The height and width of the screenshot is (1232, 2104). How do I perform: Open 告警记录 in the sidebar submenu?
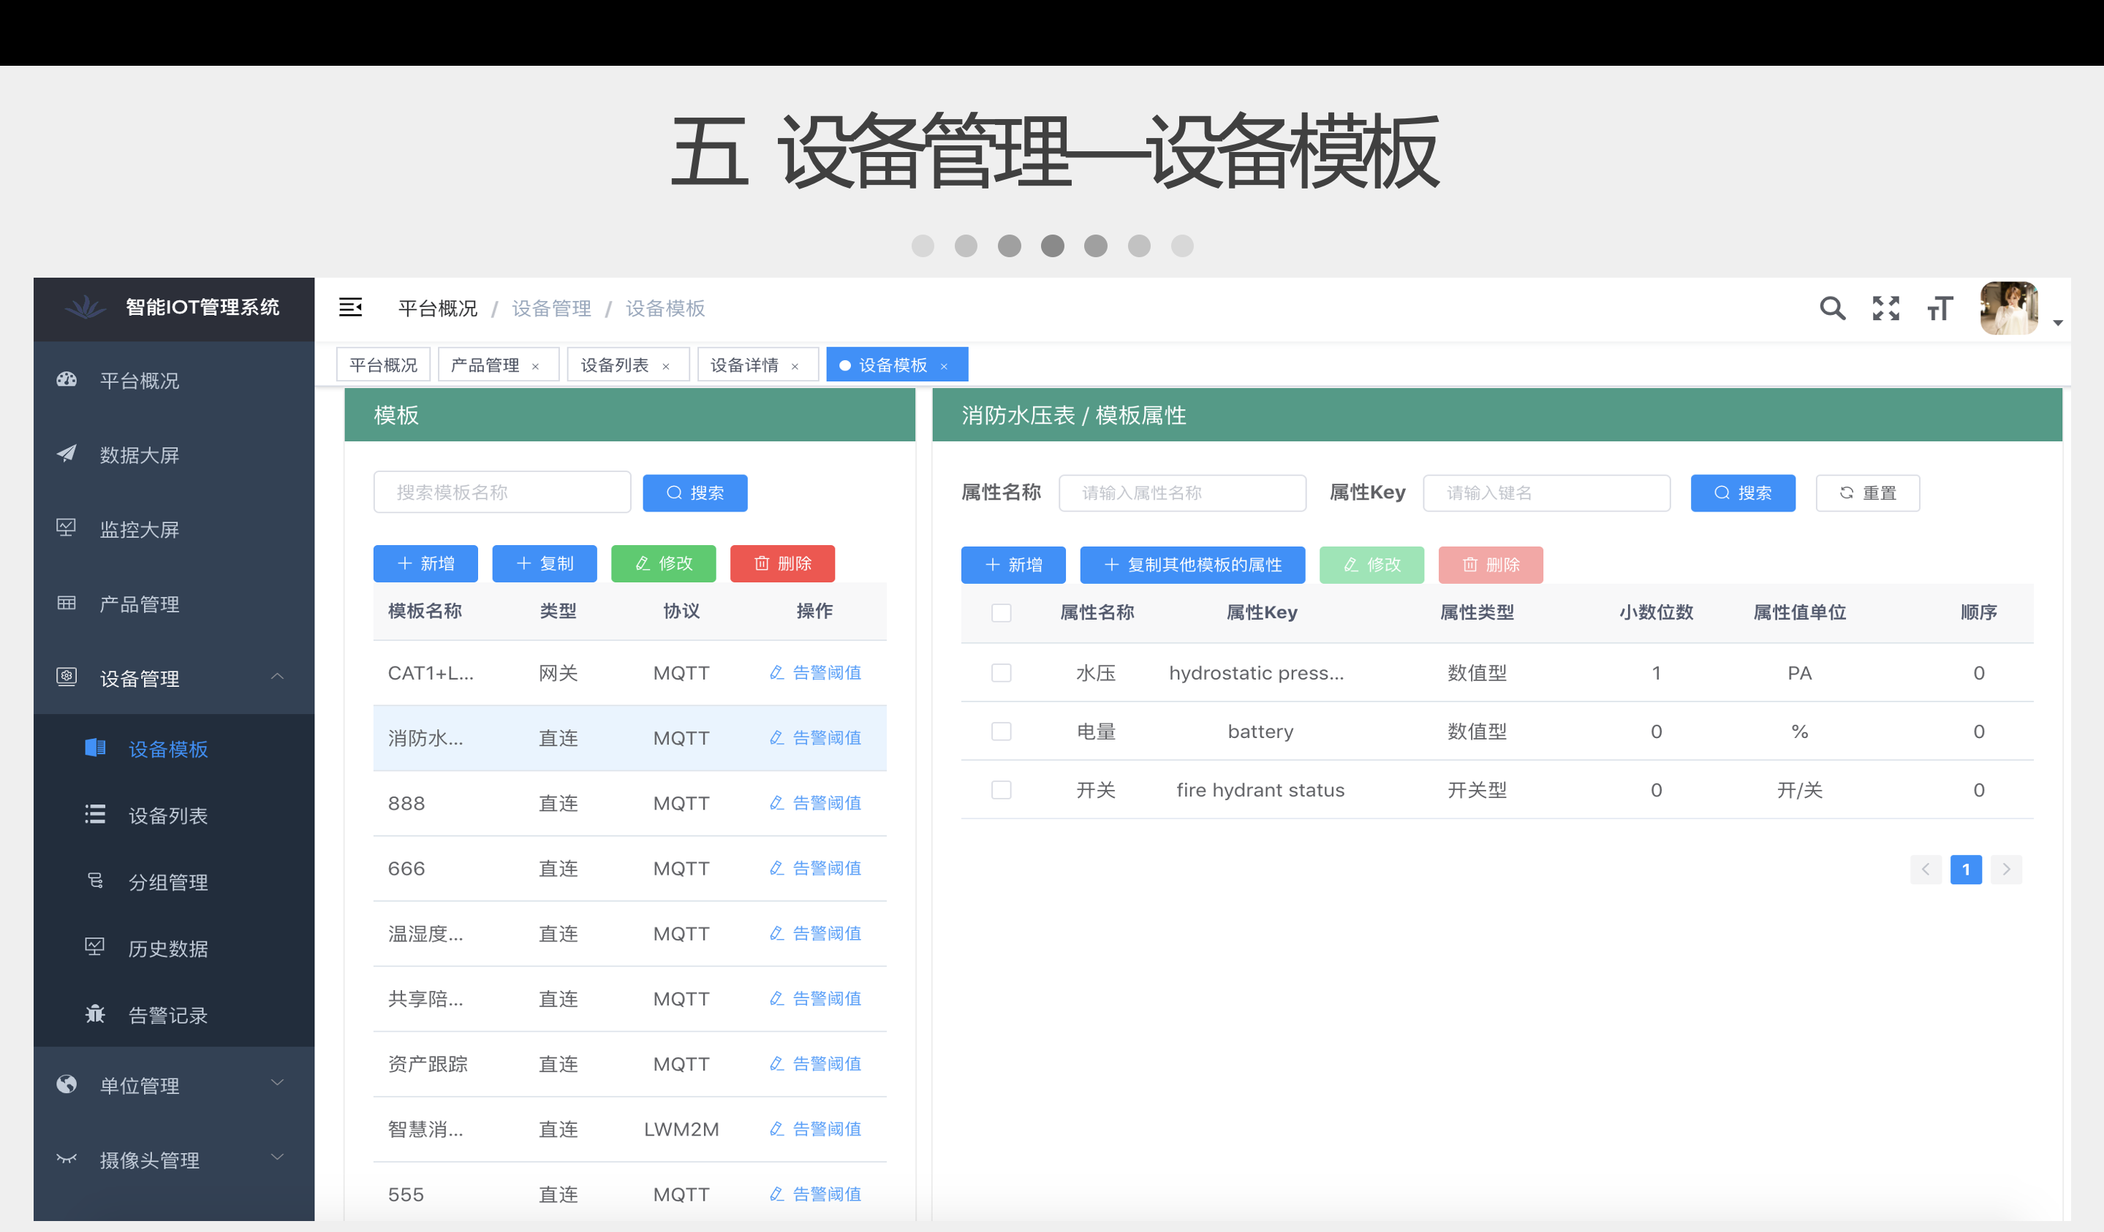[174, 1015]
